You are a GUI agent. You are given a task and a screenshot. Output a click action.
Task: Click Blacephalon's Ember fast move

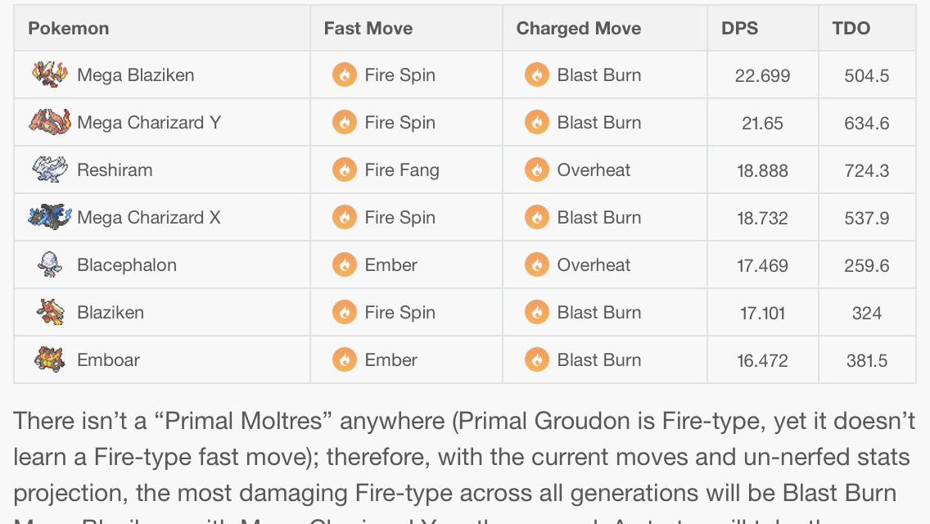391,265
